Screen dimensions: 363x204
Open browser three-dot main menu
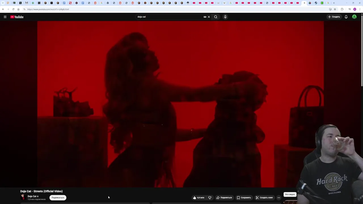click(x=360, y=9)
